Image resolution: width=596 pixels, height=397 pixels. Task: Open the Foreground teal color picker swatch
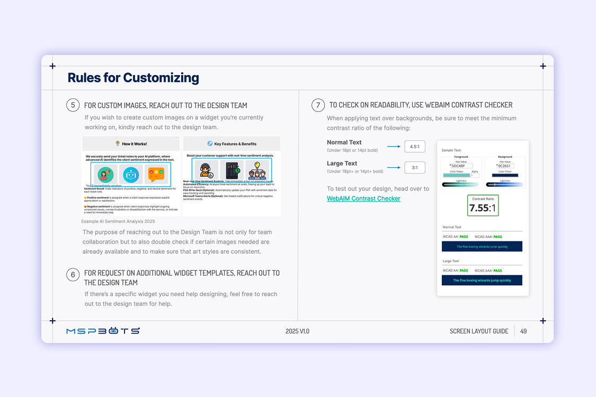(456, 175)
